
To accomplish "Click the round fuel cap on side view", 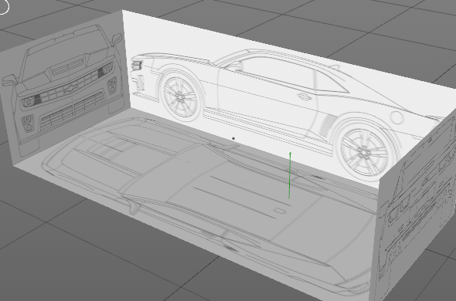I will (396, 117).
